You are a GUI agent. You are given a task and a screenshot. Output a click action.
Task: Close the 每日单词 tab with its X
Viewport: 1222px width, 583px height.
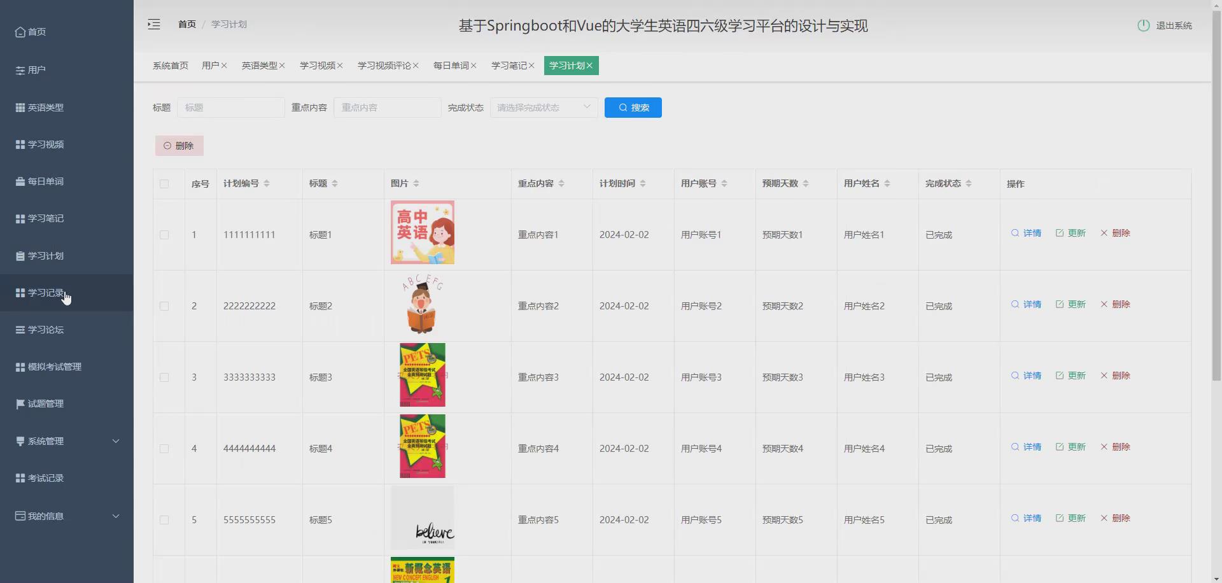click(474, 66)
